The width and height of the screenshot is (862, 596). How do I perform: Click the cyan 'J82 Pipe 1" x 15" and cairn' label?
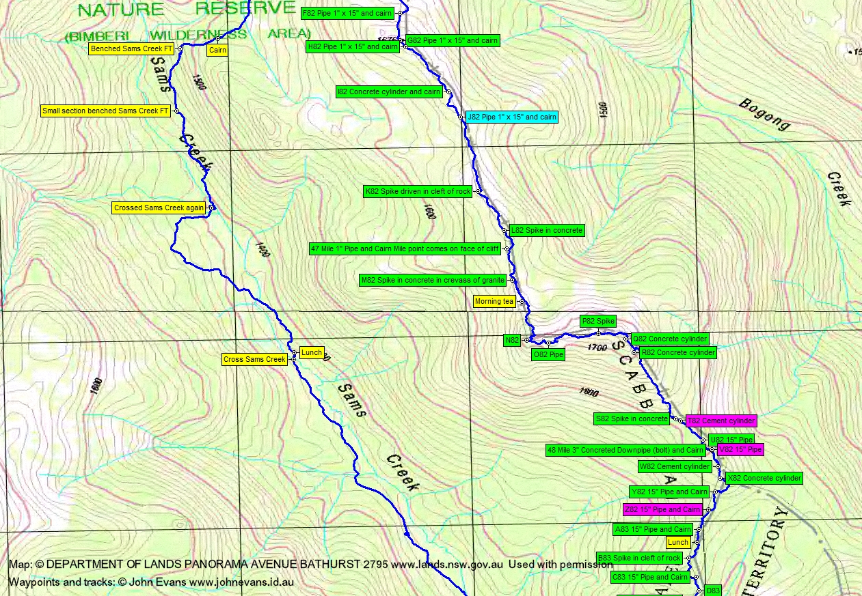(x=511, y=117)
